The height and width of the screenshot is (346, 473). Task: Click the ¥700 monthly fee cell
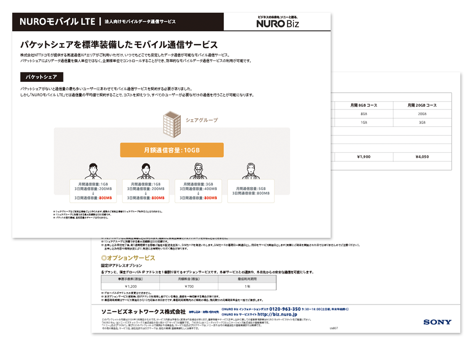(x=189, y=286)
